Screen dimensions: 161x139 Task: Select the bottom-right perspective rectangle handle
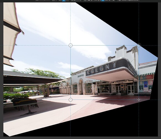pyautogui.click(x=139, y=100)
